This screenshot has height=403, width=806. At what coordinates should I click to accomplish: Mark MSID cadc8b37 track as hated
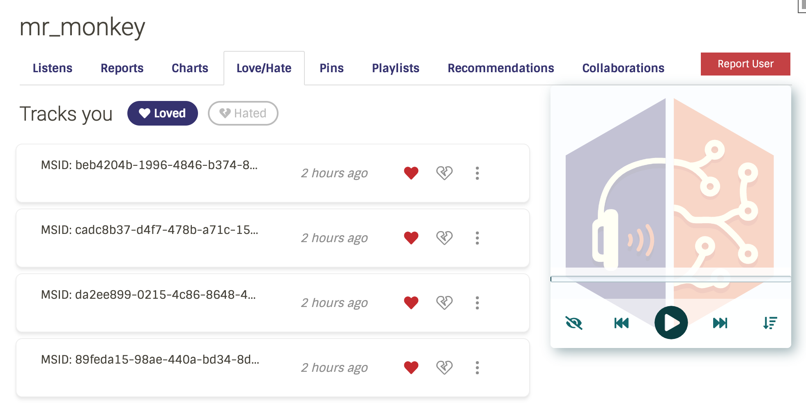click(x=444, y=238)
